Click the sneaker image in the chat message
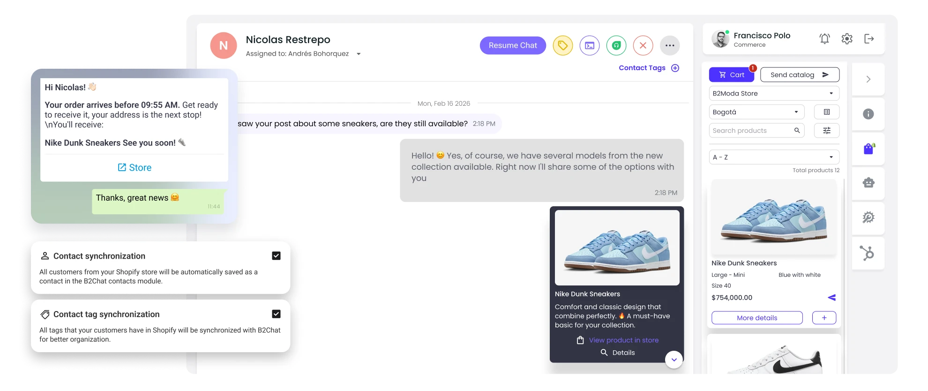 (x=617, y=247)
